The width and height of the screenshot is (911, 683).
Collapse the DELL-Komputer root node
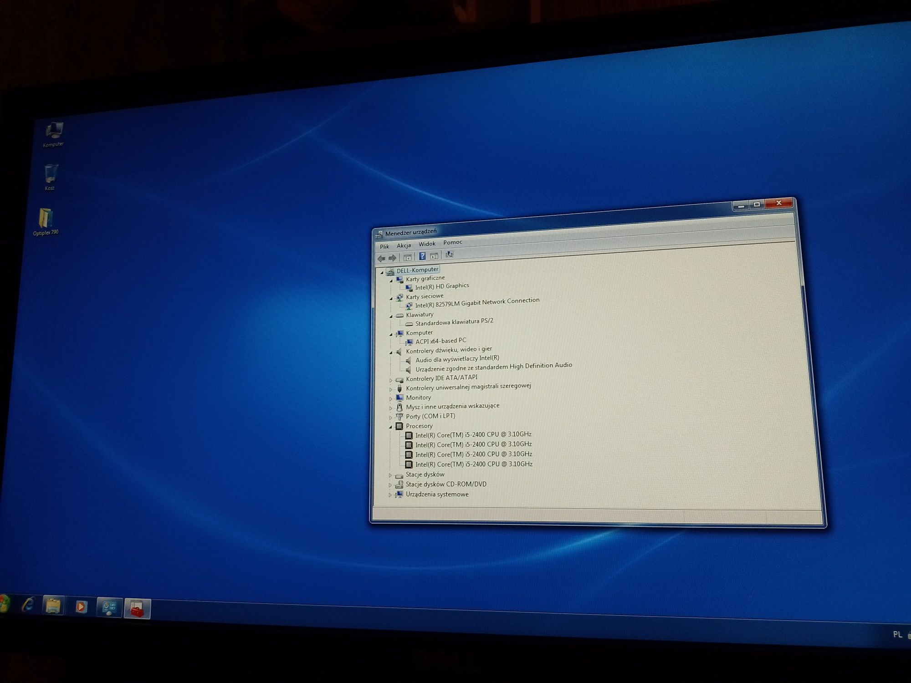[x=382, y=272]
